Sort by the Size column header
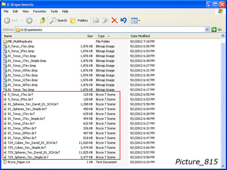Image resolution: width=227 pixels, height=170 pixels. point(81,36)
